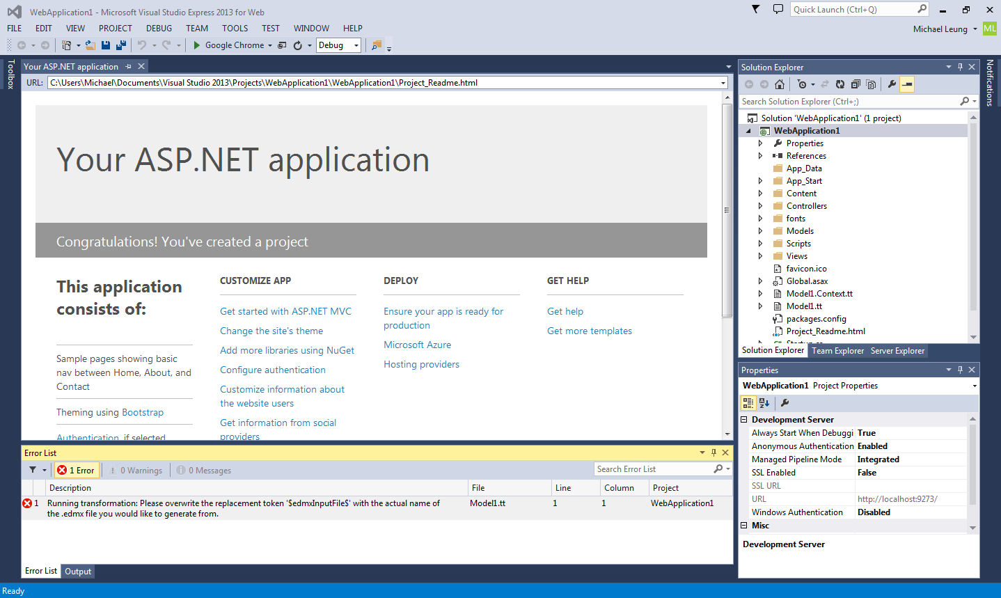The height and width of the screenshot is (598, 1001).
Task: Toggle the 1 Error filter button
Action: click(x=77, y=470)
